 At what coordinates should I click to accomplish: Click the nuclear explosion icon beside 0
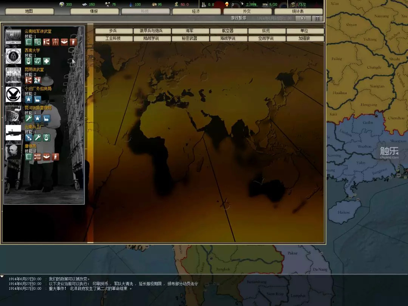pyautogui.click(x=227, y=4)
